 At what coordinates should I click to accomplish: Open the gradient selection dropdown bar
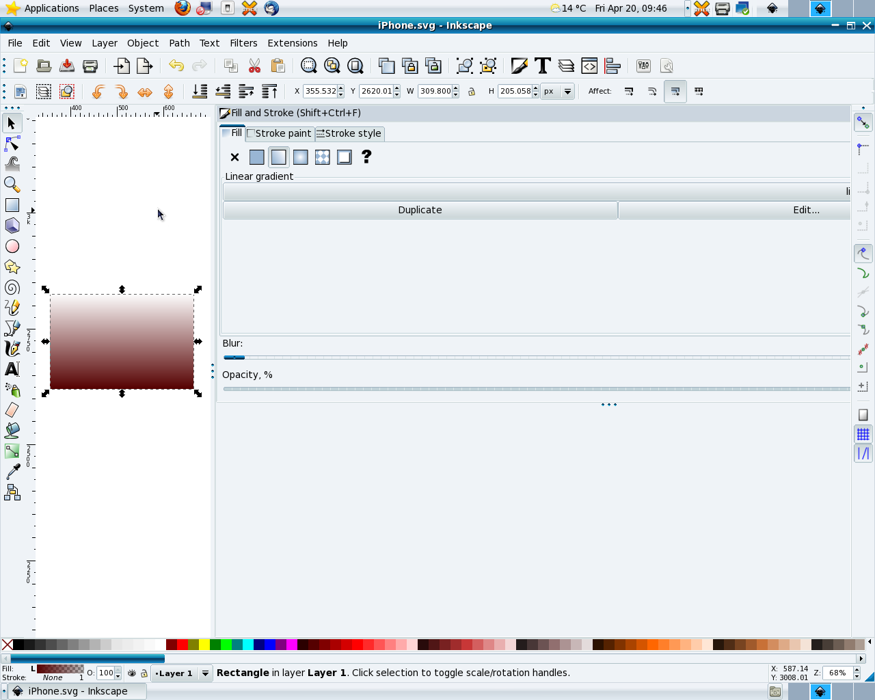537,192
